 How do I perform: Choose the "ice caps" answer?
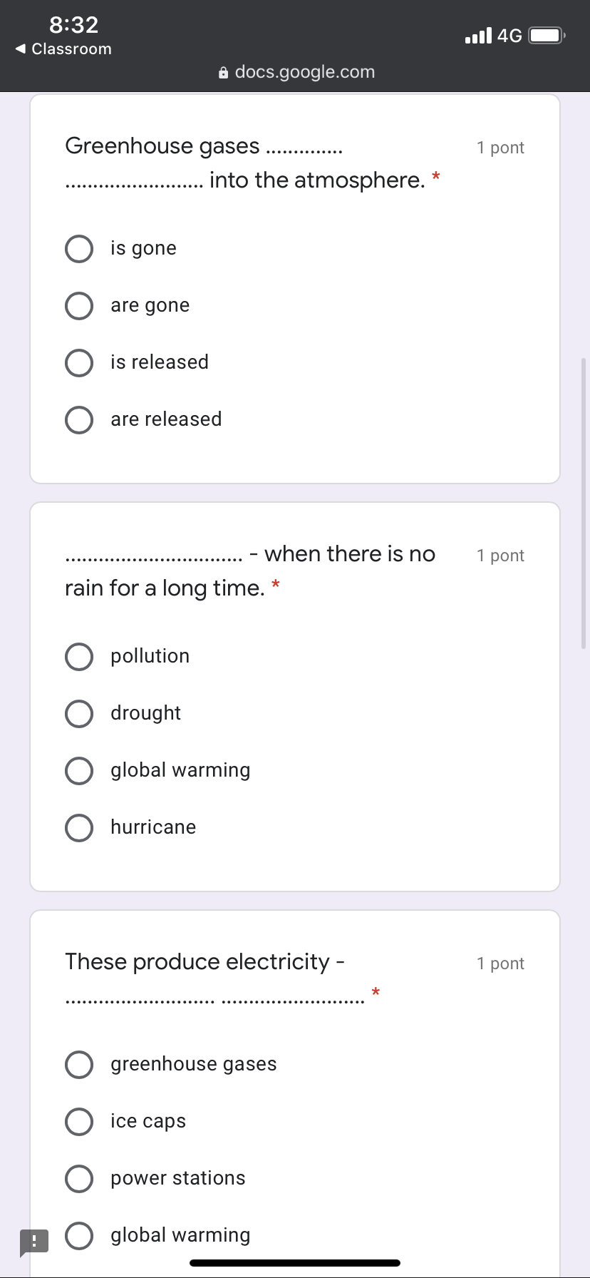[x=79, y=1122]
